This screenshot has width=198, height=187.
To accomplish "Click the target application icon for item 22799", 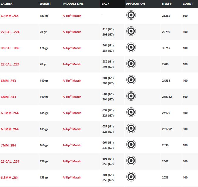I will pyautogui.click(x=131, y=32).
